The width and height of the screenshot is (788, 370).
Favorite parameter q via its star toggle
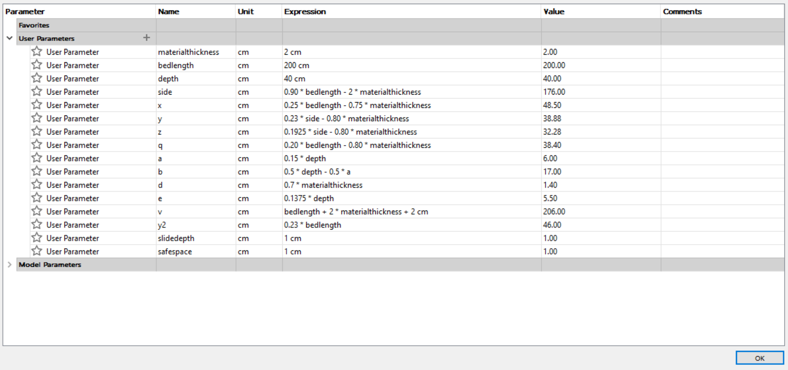pyautogui.click(x=36, y=145)
